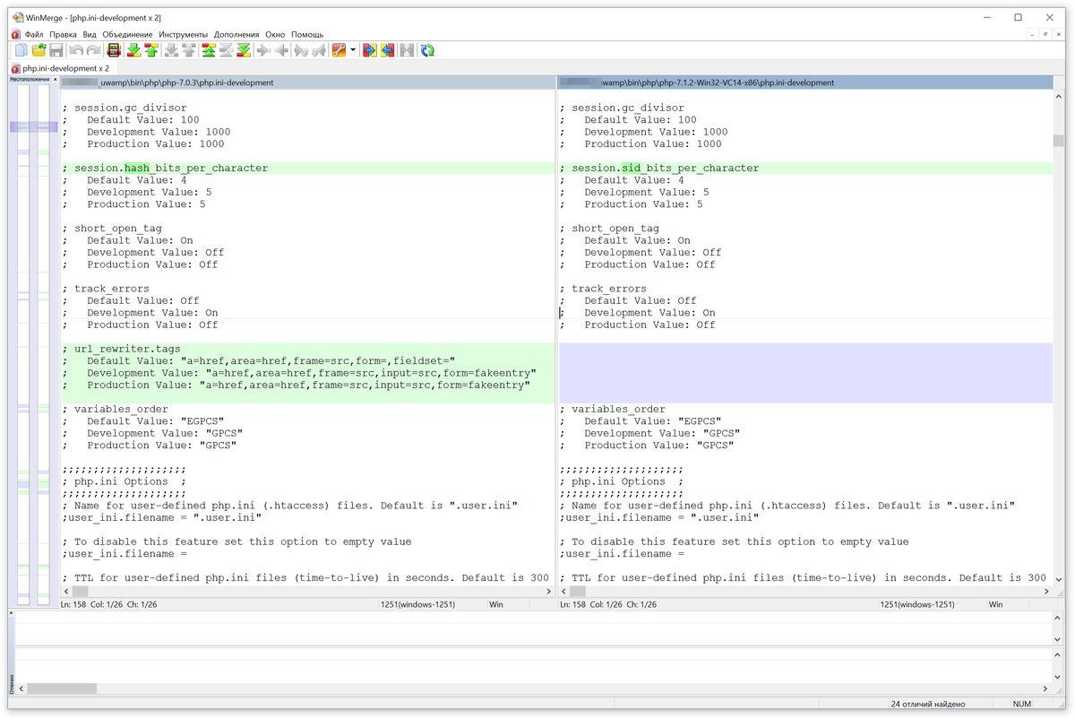Go to the current difference
The image size is (1075, 719).
[226, 50]
